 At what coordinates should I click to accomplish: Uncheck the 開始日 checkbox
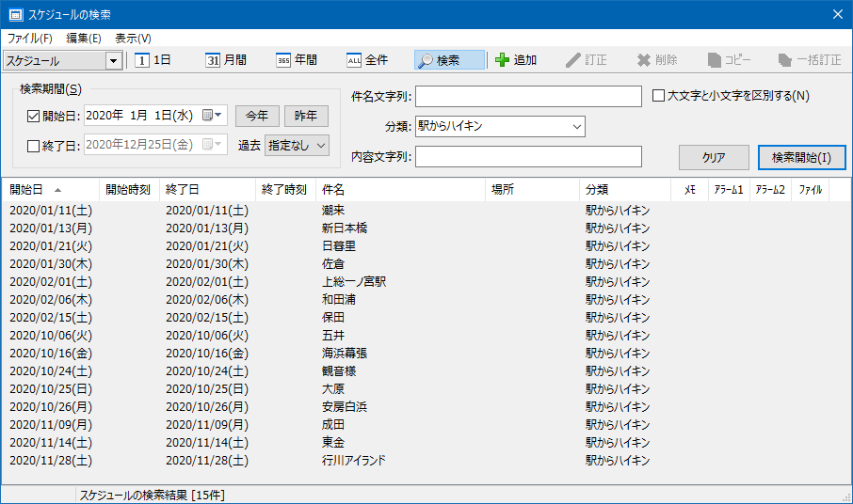[34, 116]
